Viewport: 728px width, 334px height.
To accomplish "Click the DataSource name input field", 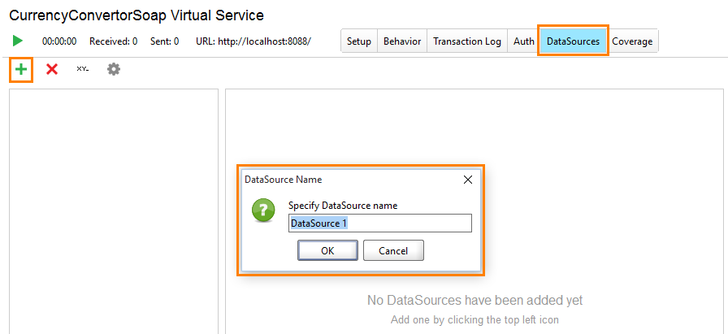I will [x=380, y=223].
